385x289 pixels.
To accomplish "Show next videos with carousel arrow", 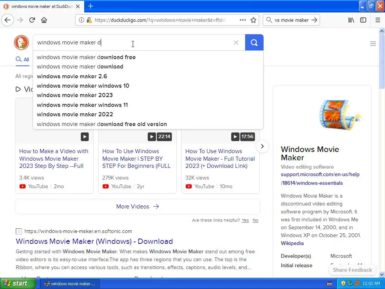I will [x=262, y=146].
